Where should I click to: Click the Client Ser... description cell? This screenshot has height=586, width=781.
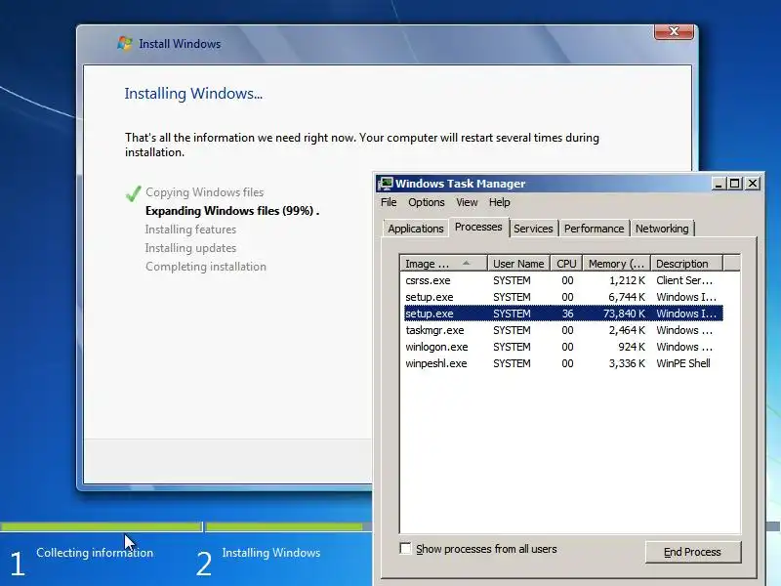coord(684,280)
